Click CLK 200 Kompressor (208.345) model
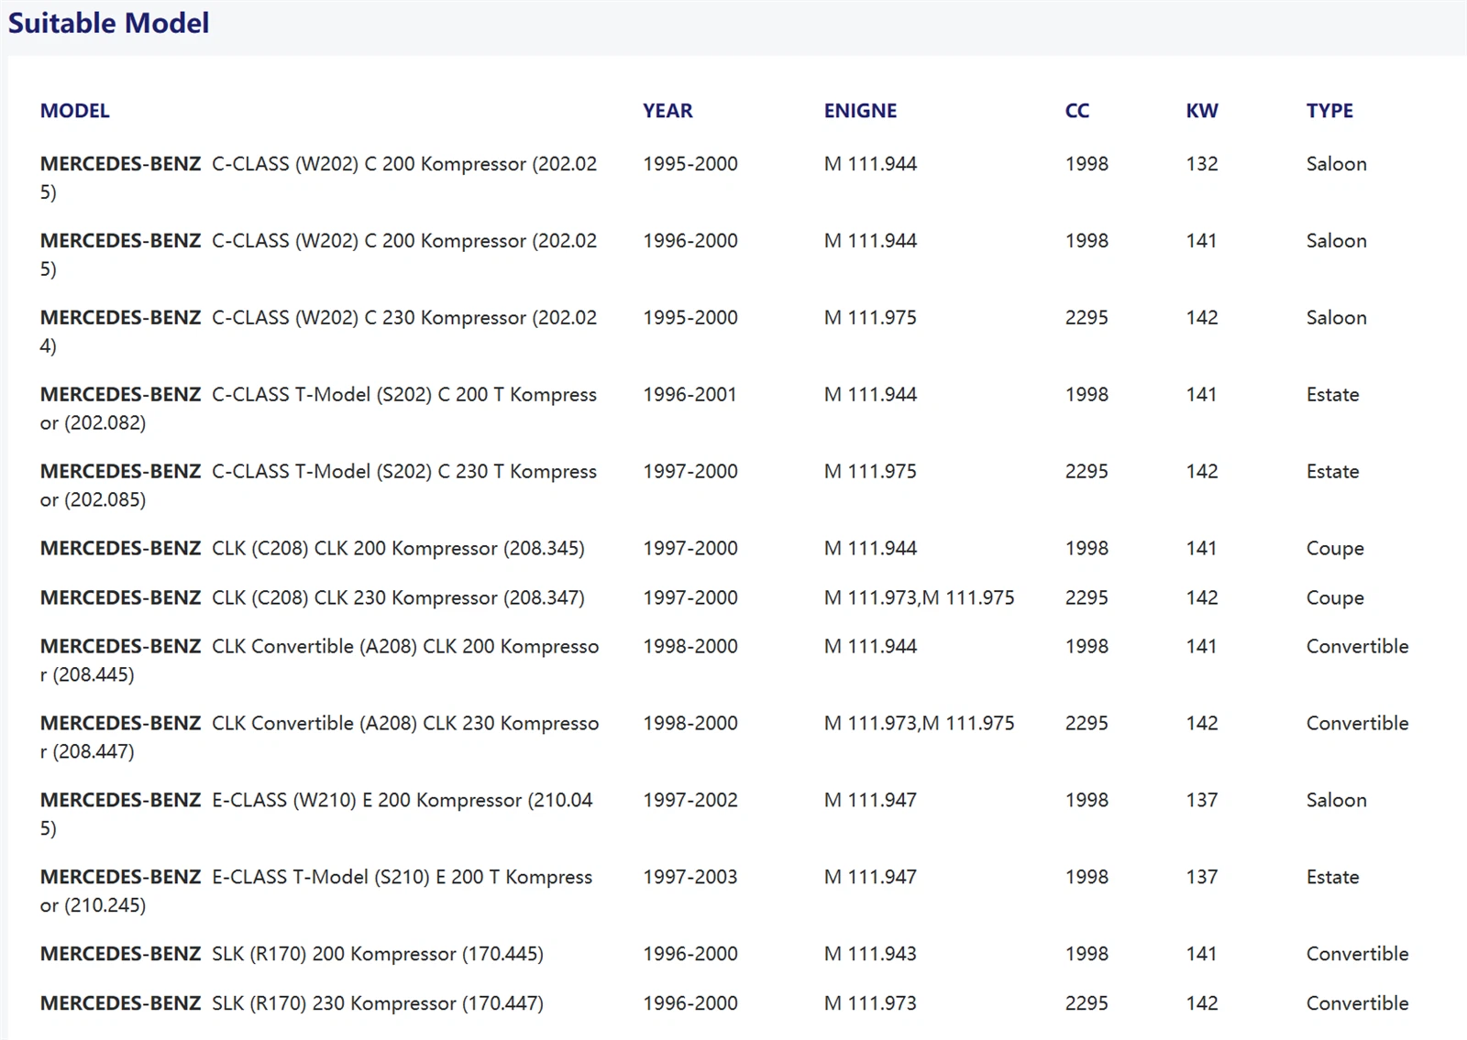Viewport: 1467px width, 1040px height. tap(313, 549)
